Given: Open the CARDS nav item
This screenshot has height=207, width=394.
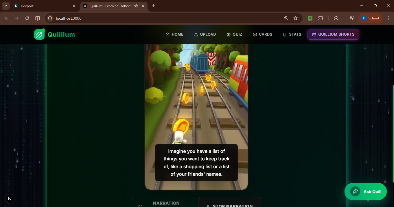Looking at the screenshot, I should pos(262,34).
